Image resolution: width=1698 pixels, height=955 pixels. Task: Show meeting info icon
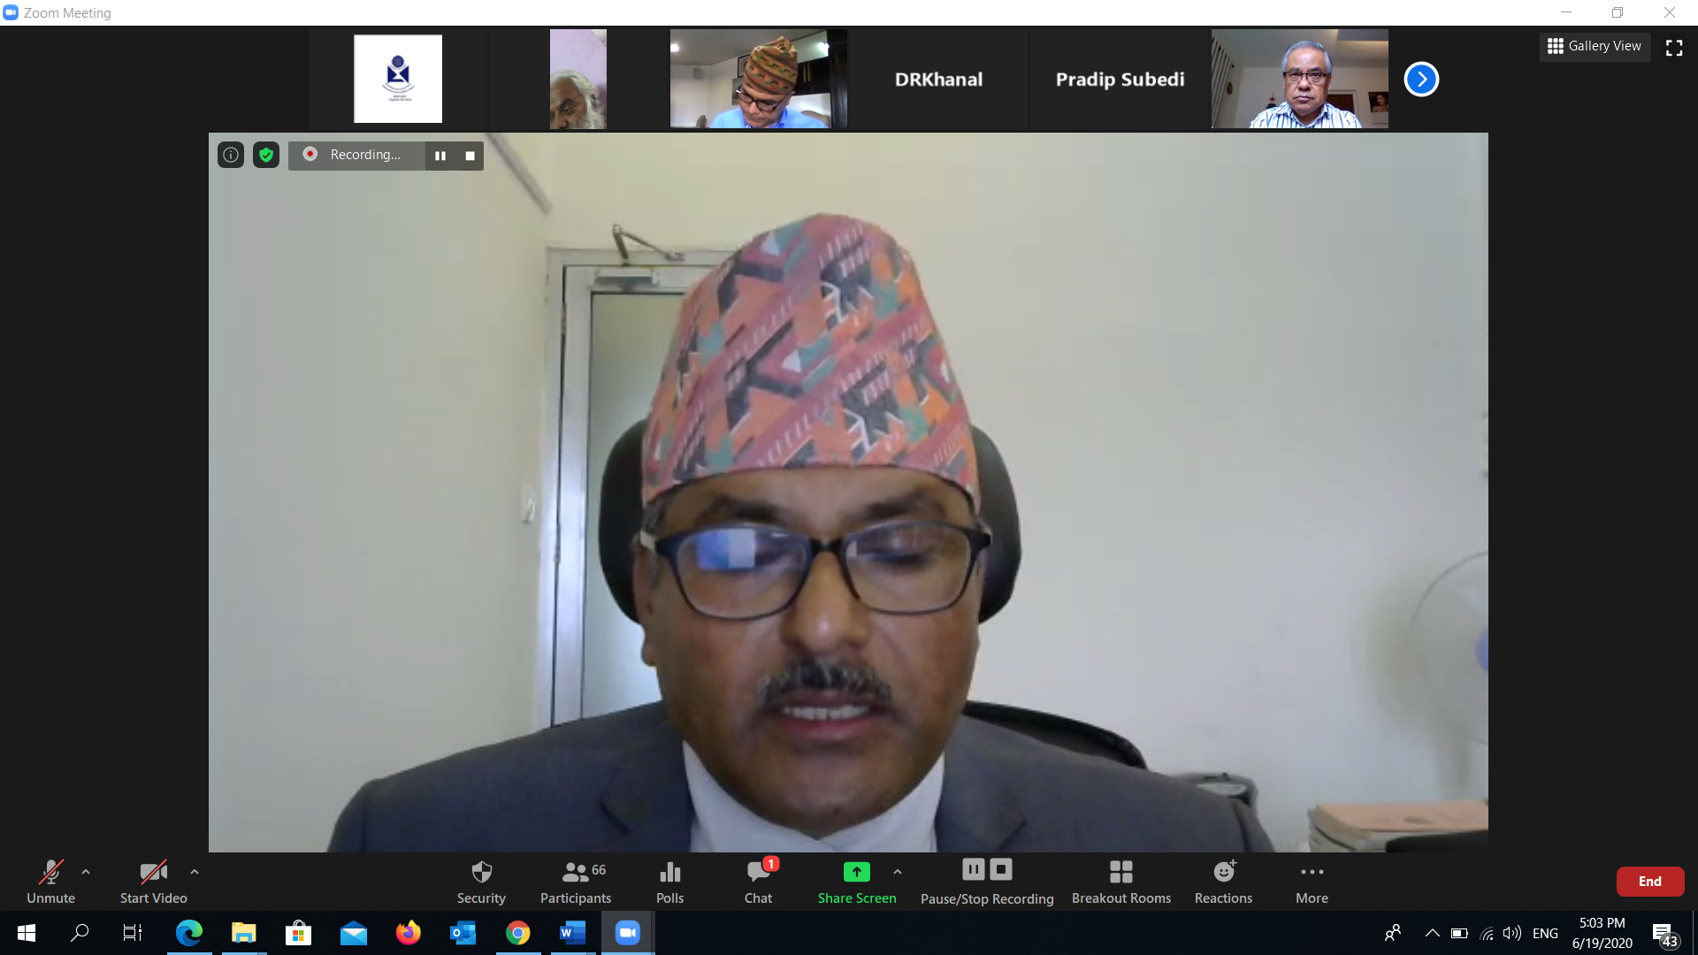[231, 155]
